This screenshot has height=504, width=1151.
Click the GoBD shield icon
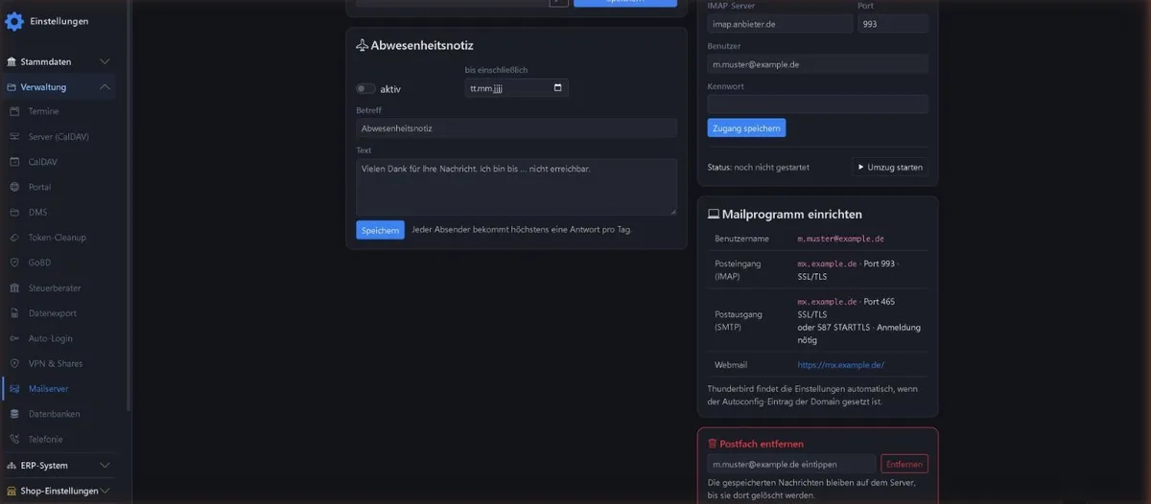14,263
